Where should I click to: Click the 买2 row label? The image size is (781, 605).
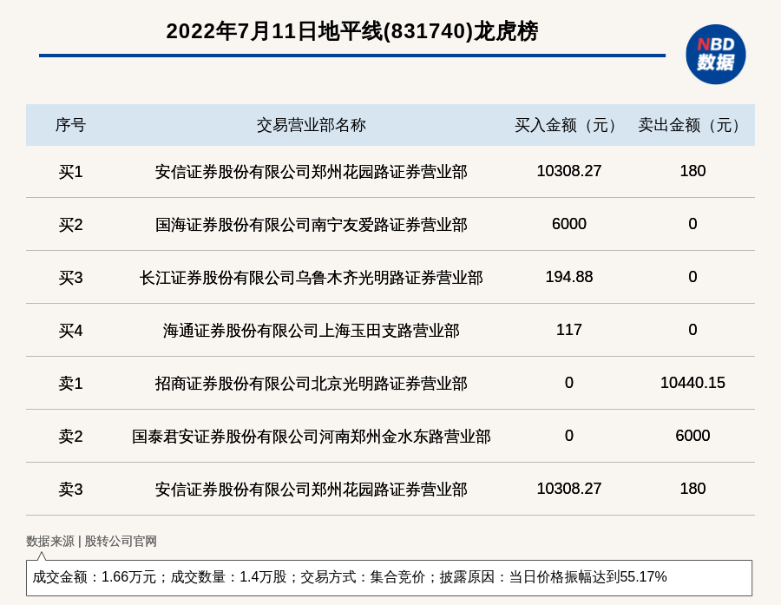(70, 225)
